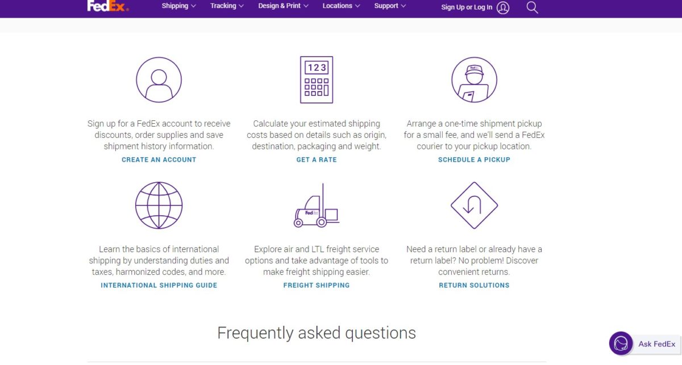Click the user profile account icon
Screen dimensions: 682x365
pos(502,7)
